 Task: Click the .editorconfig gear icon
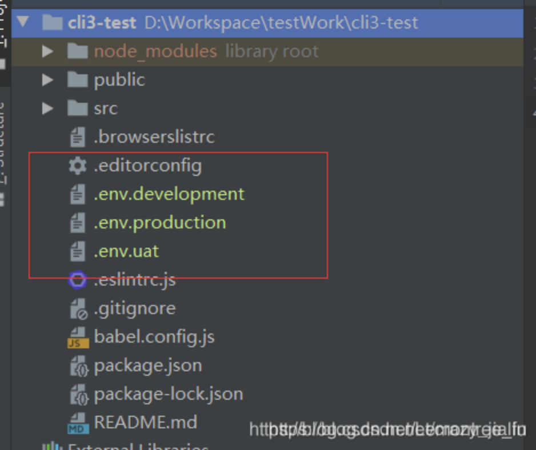click(x=77, y=166)
